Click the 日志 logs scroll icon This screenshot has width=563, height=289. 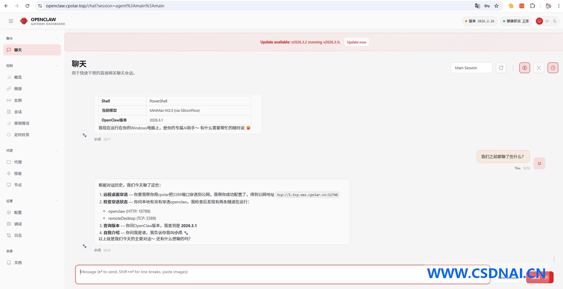pyautogui.click(x=9, y=235)
